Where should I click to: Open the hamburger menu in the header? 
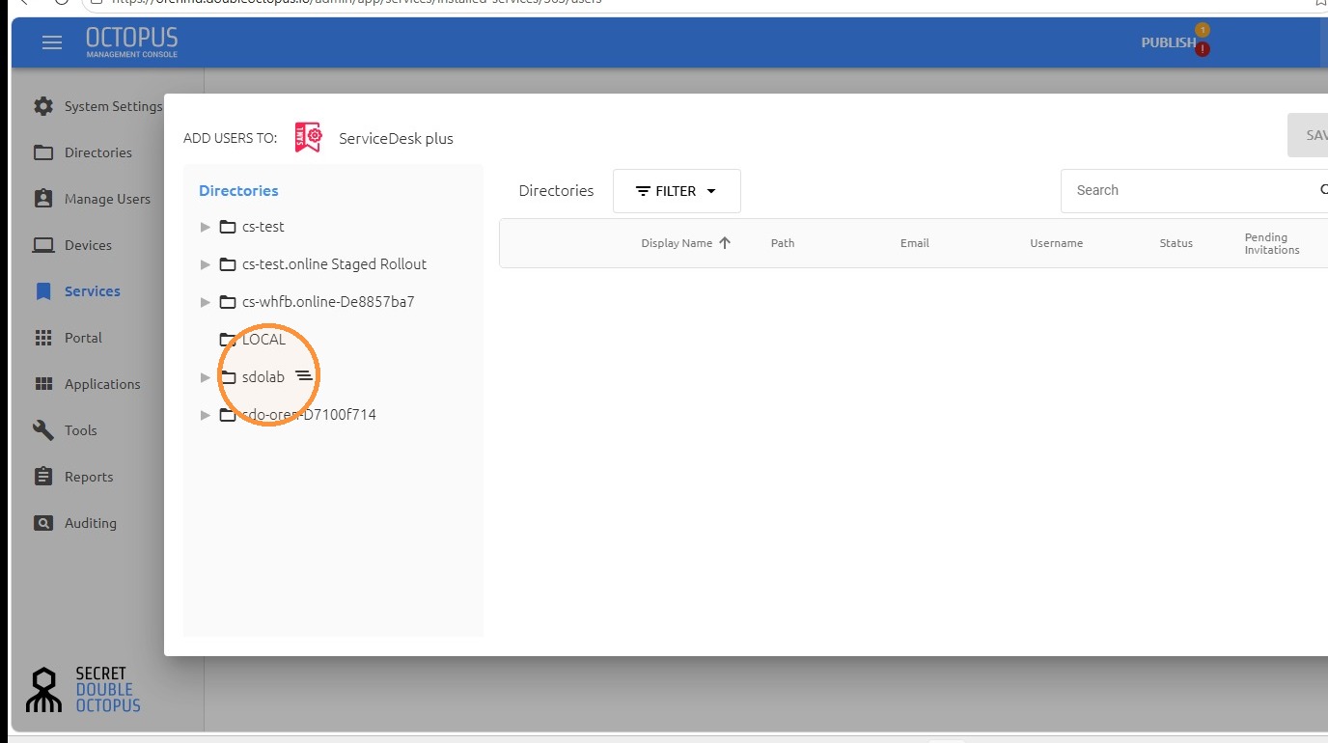(52, 42)
